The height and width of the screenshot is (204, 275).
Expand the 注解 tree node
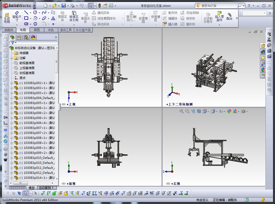click(11, 58)
